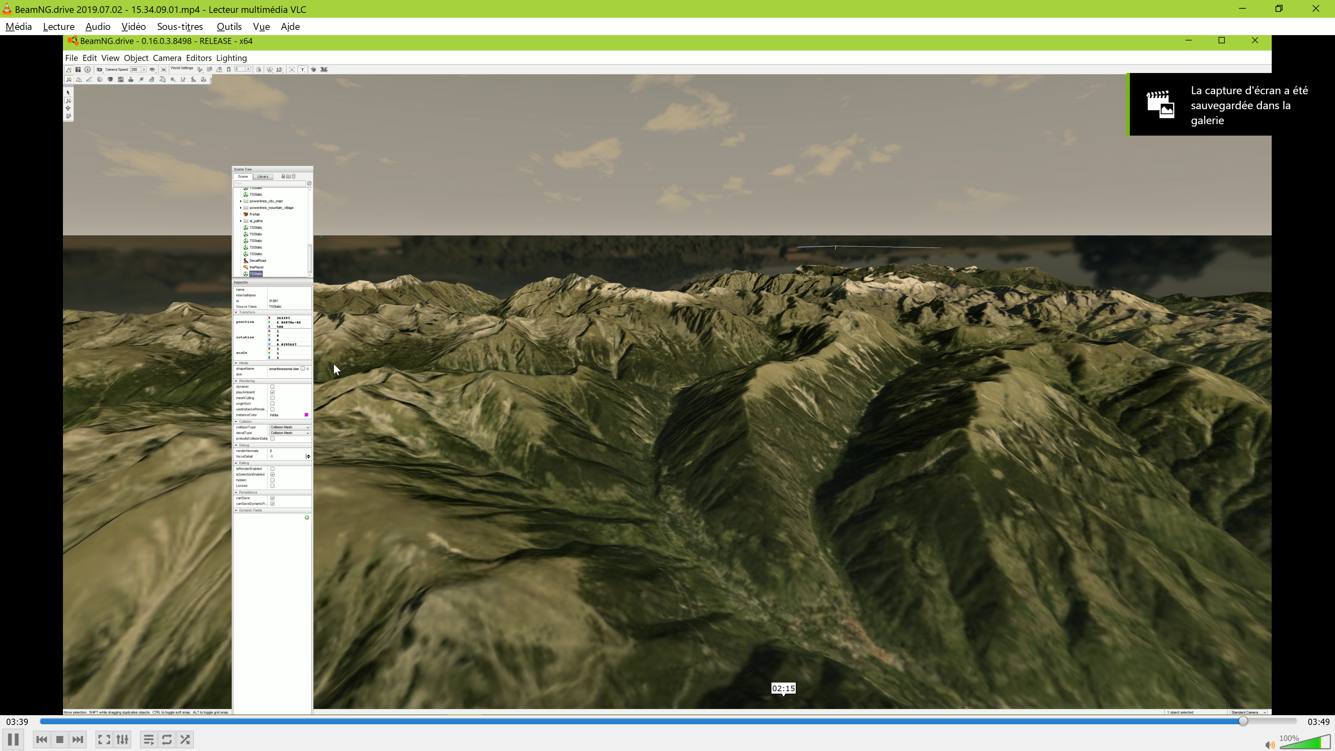
Task: Click the Camera Speed 200 input
Action: click(136, 70)
